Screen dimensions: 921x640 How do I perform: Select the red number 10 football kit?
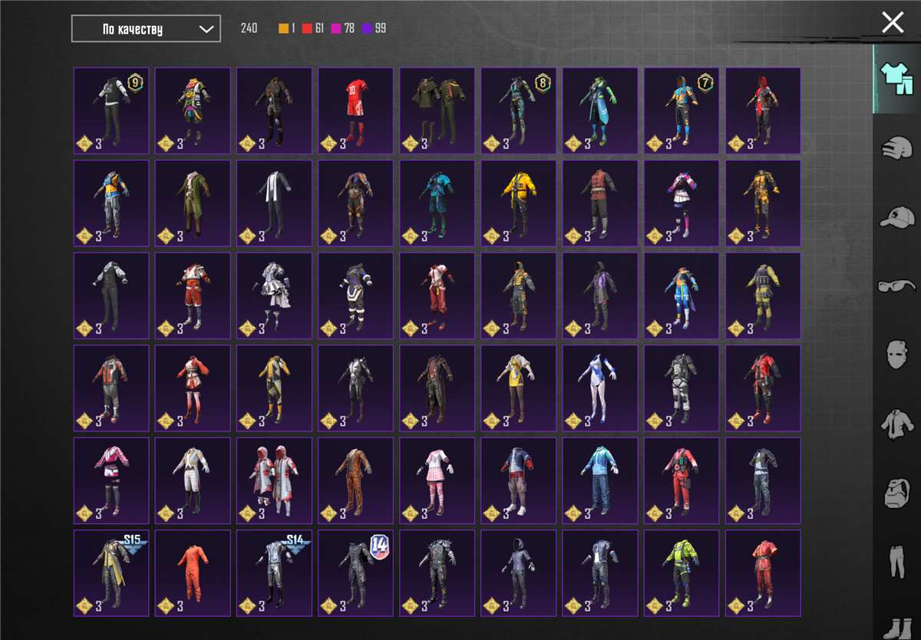click(355, 111)
